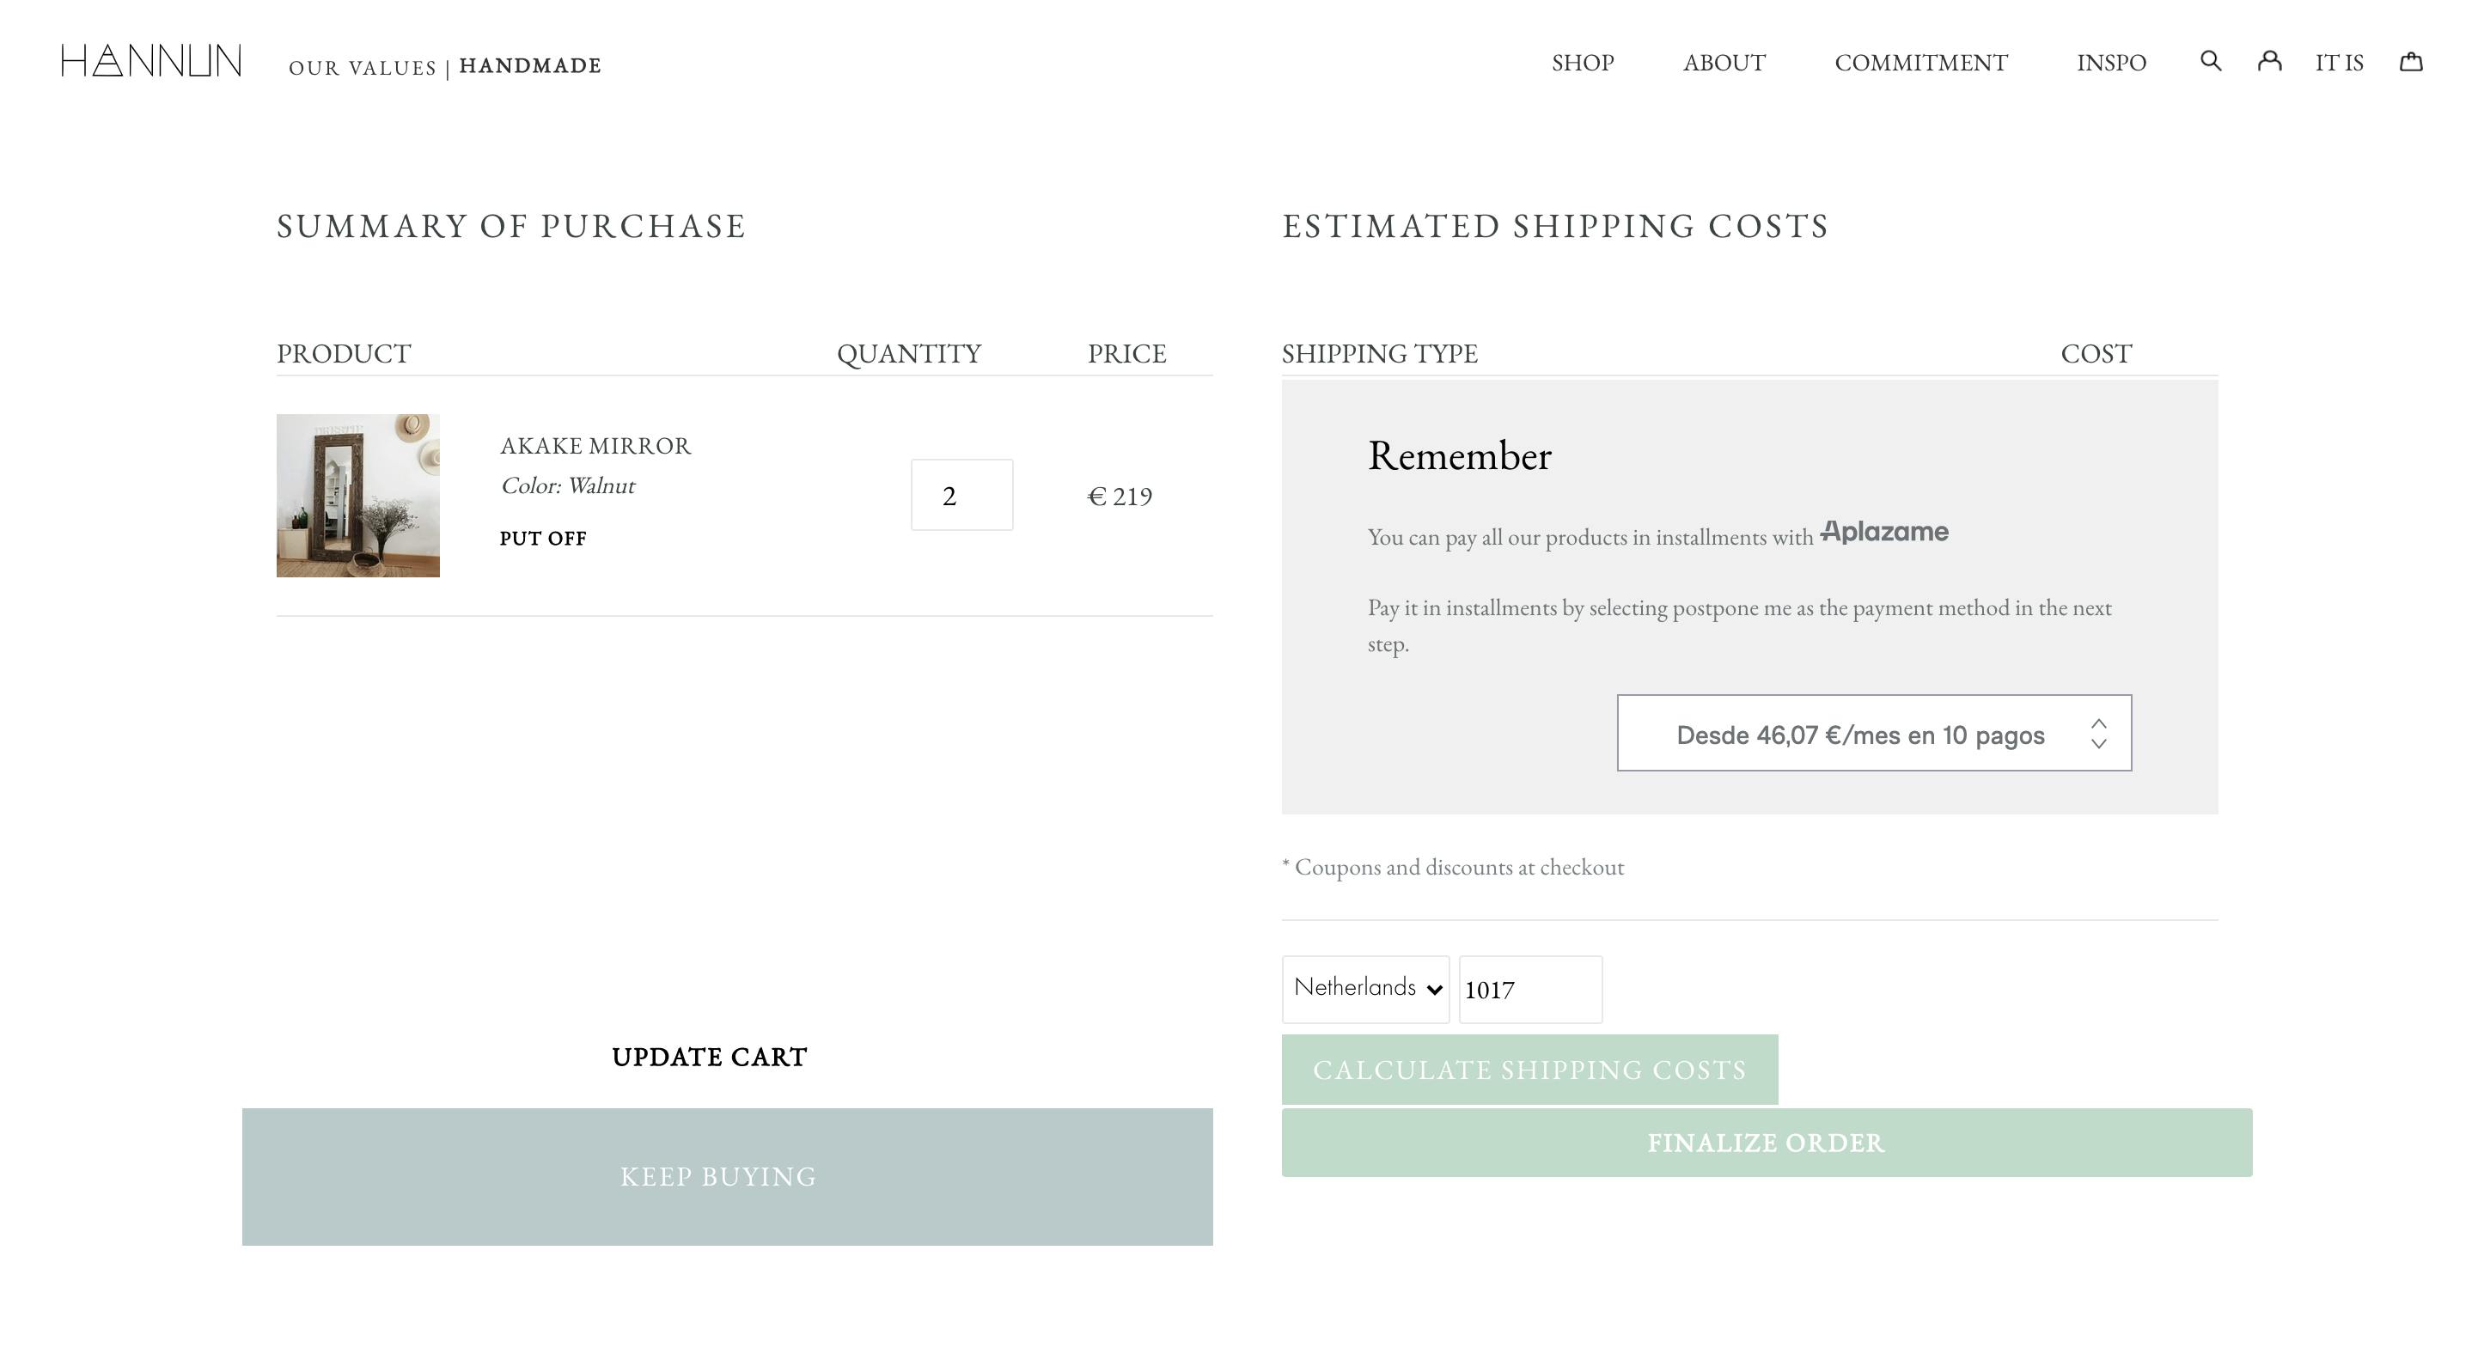
Task: Open the INSPO menu item
Action: 2111,63
